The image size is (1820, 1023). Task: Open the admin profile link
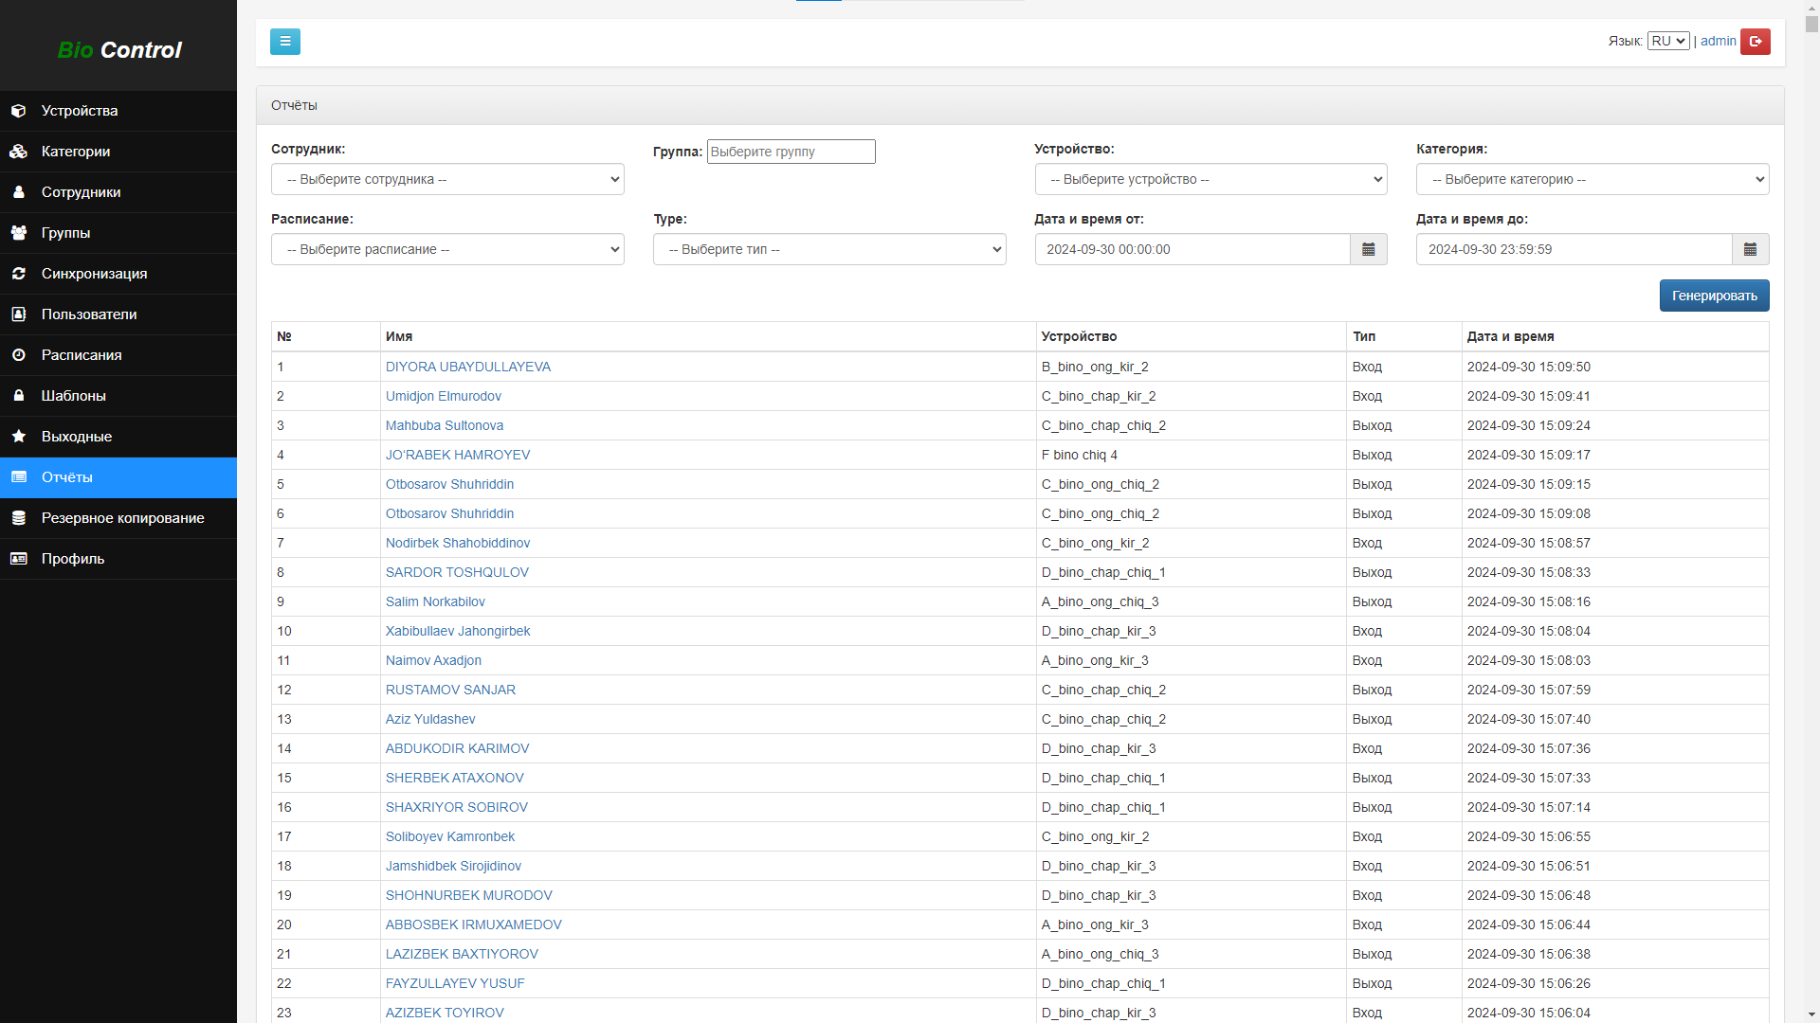(x=1718, y=41)
